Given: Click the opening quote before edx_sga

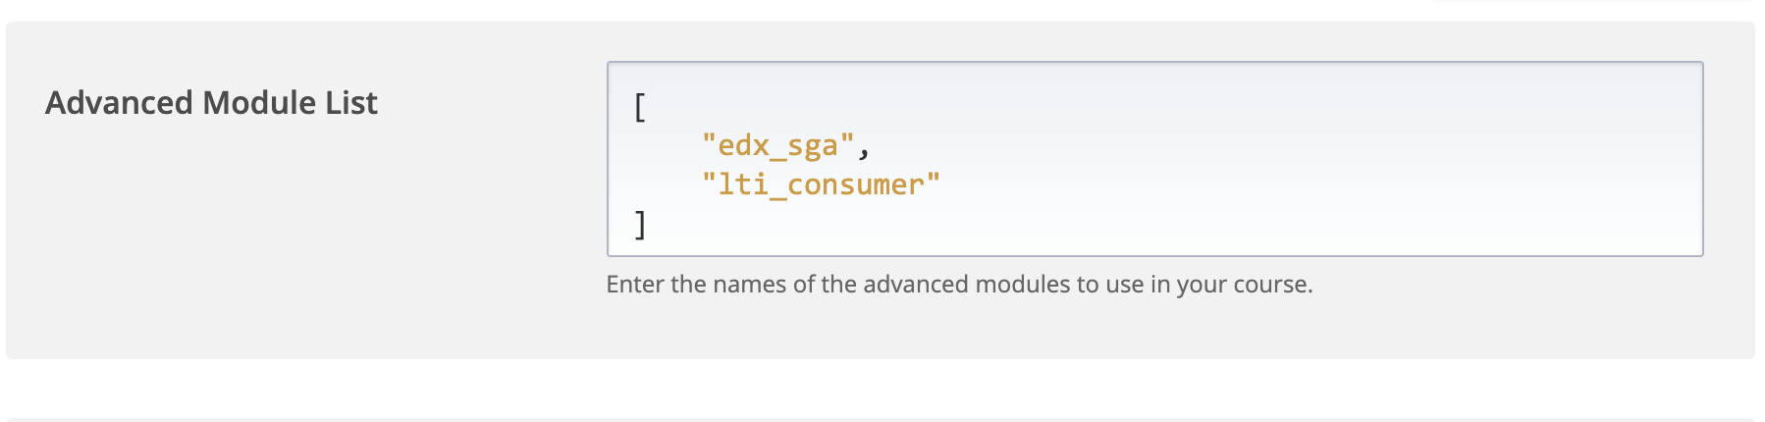Looking at the screenshot, I should [x=709, y=144].
